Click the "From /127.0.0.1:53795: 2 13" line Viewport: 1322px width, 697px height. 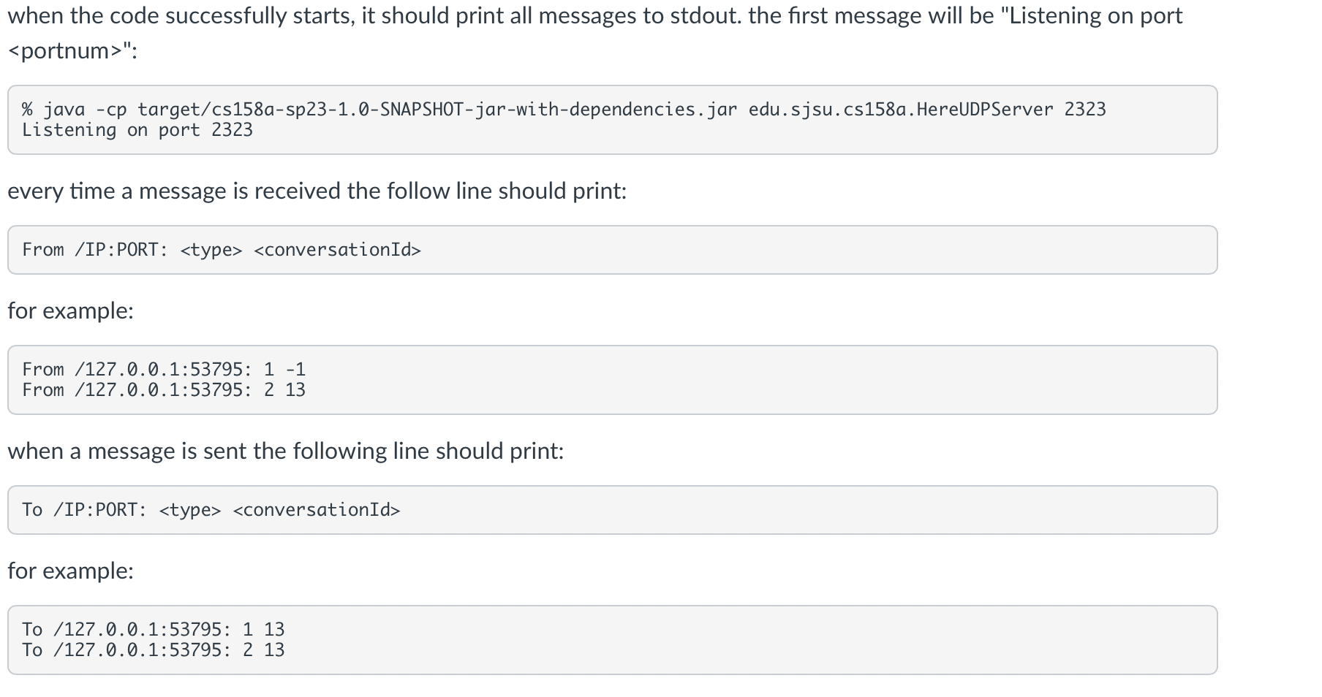(164, 390)
